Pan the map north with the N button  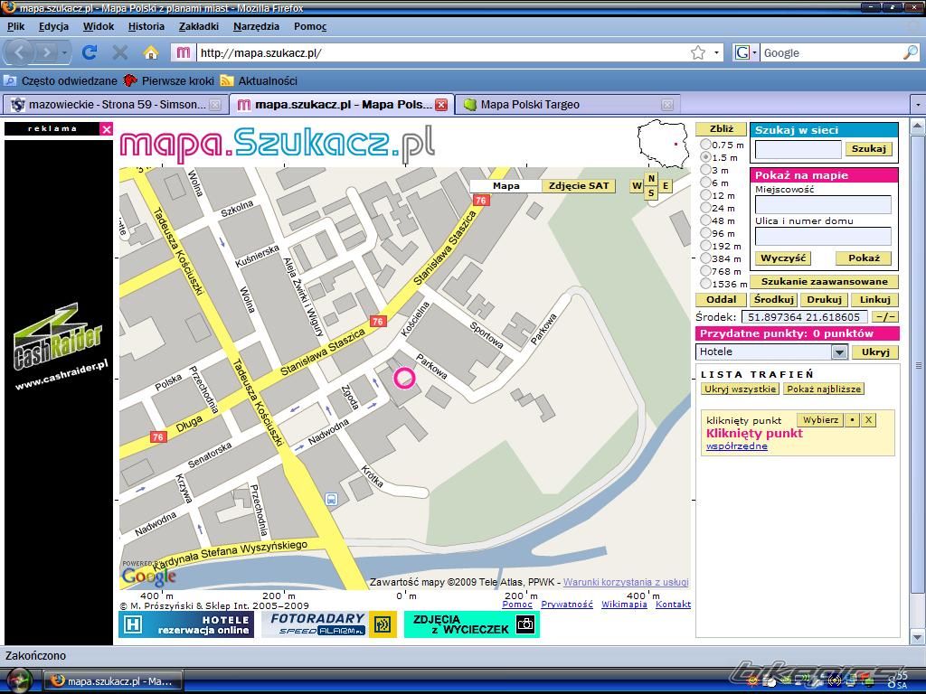click(x=651, y=179)
